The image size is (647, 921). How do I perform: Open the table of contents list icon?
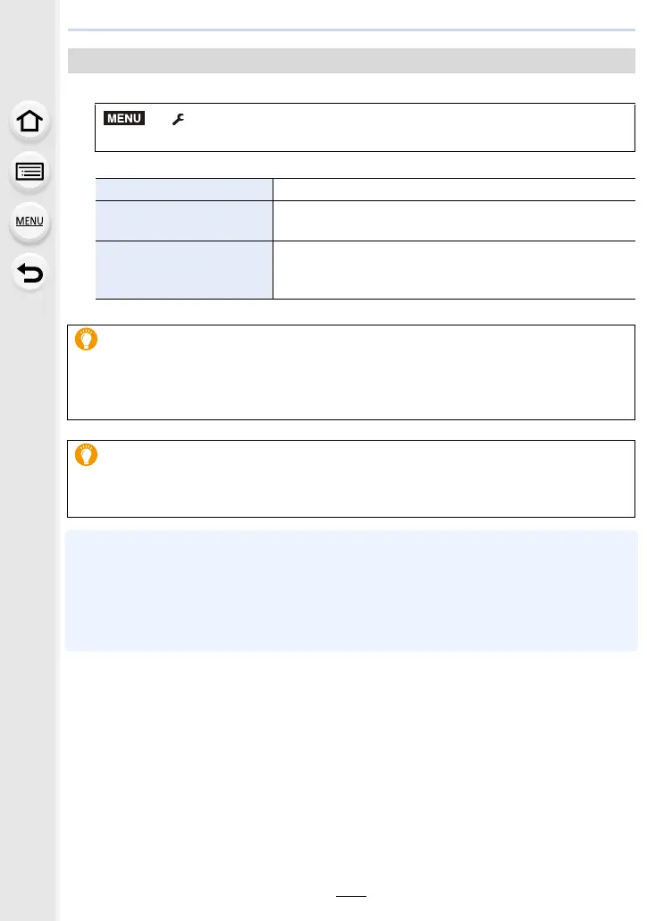[x=30, y=173]
